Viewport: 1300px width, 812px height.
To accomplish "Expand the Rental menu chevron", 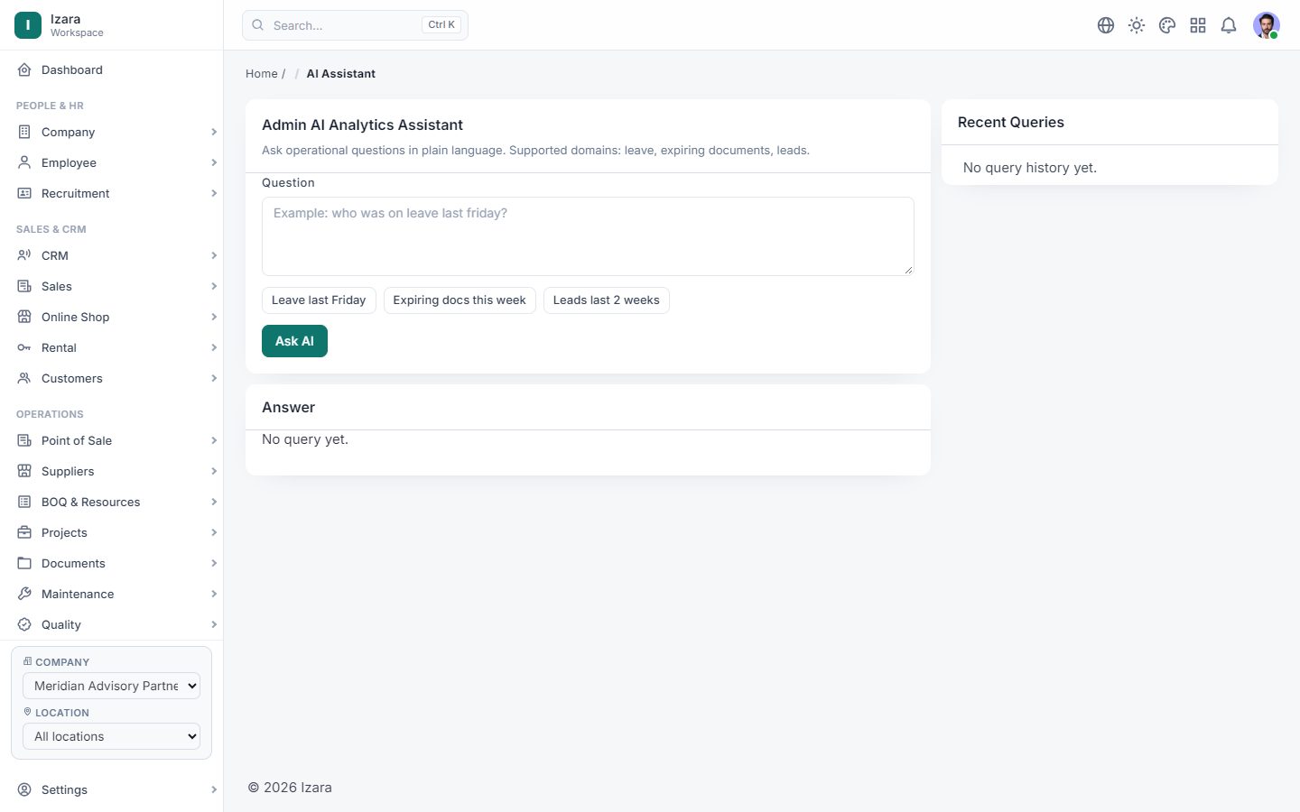I will (x=214, y=347).
